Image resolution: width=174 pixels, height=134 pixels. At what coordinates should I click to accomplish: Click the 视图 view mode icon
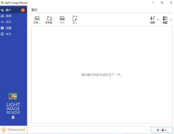[x=165, y=18]
